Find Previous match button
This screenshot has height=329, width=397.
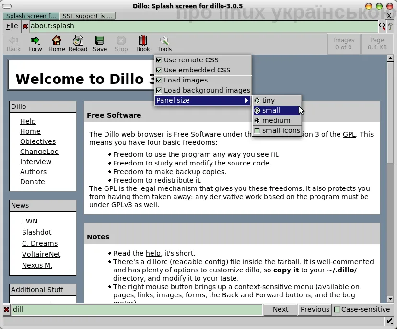click(315, 309)
